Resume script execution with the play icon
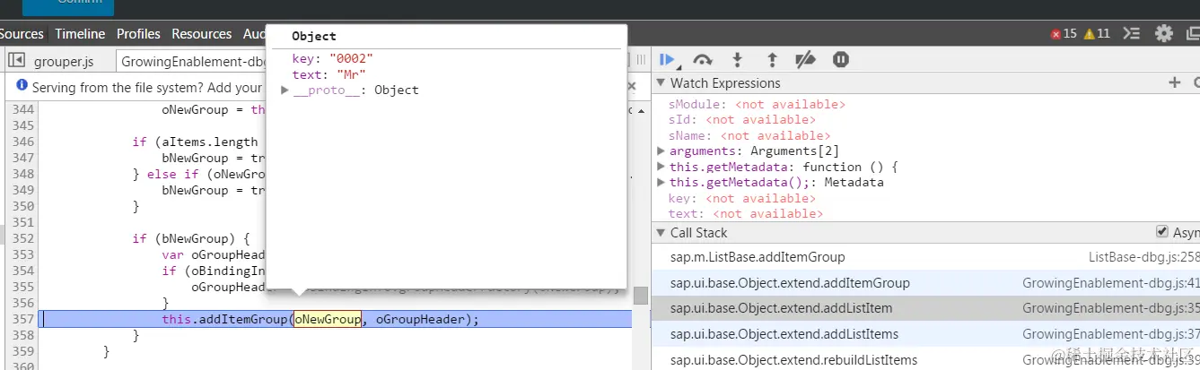The image size is (1200, 370). pos(667,60)
